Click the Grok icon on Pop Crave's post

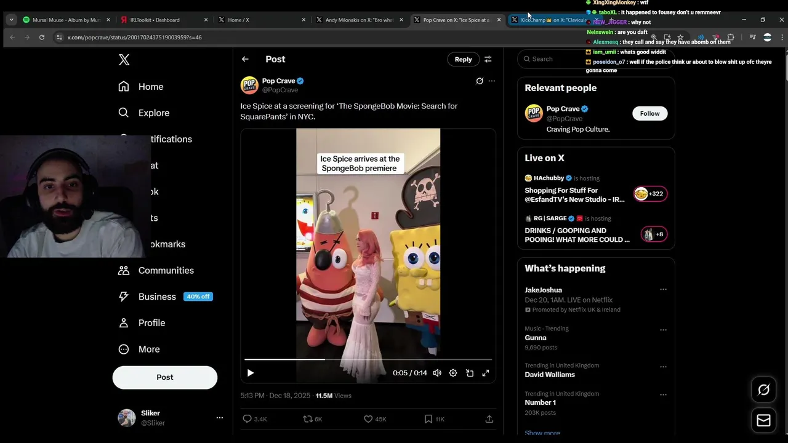[x=480, y=81]
